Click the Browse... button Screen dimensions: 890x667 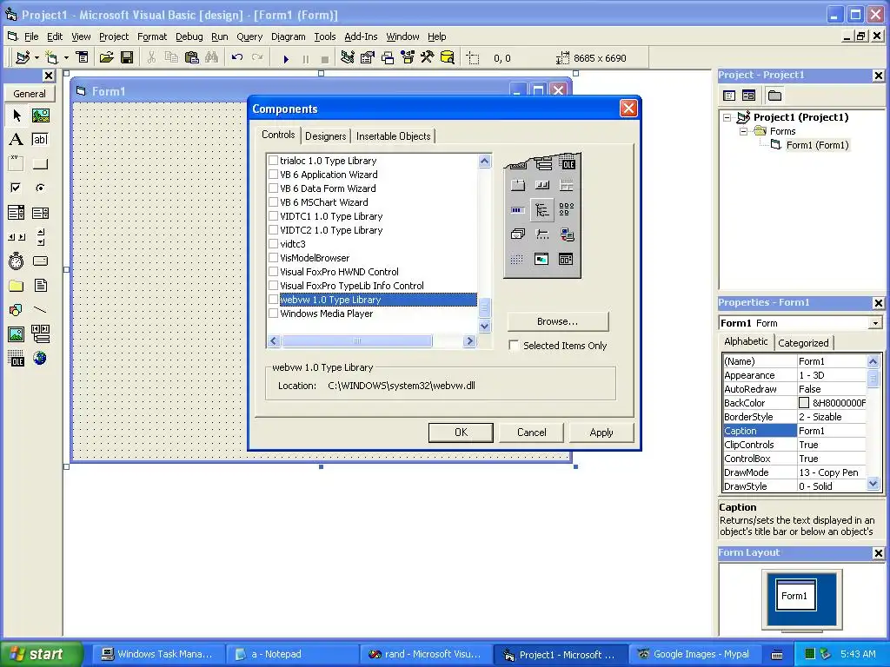(x=557, y=321)
